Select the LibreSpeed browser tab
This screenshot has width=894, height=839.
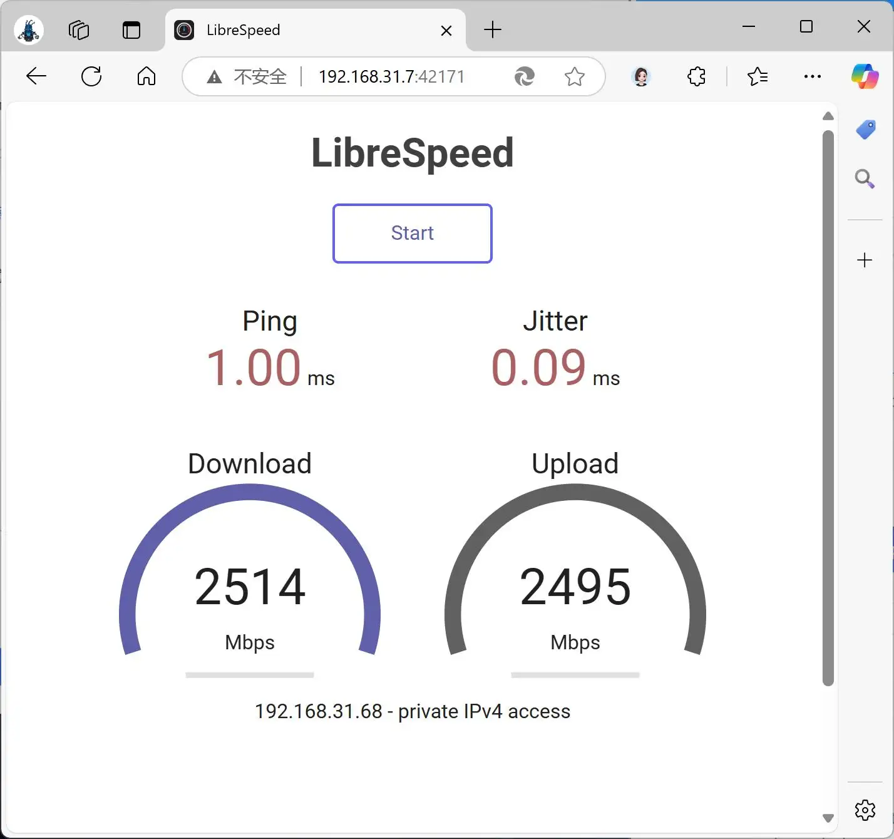click(316, 30)
